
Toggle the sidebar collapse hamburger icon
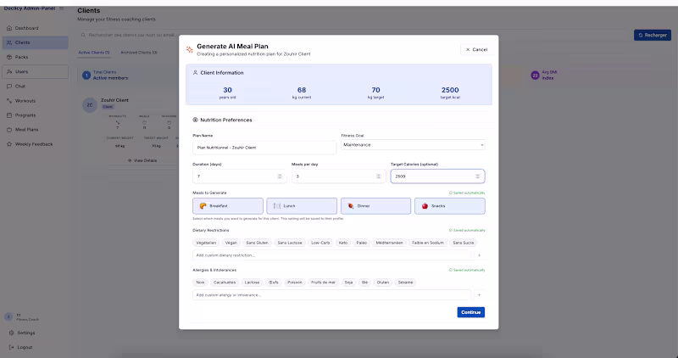[x=61, y=8]
